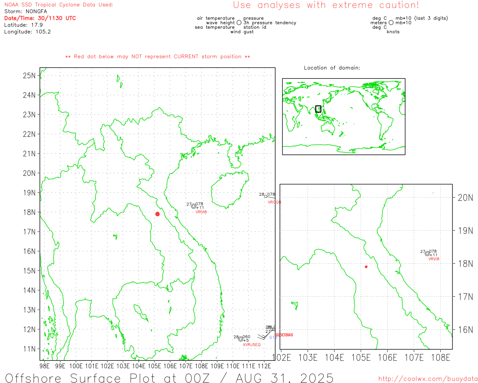Click the 'Use analyses with extreme caution!' warning
This screenshot has height=383, width=478.
(326, 5)
